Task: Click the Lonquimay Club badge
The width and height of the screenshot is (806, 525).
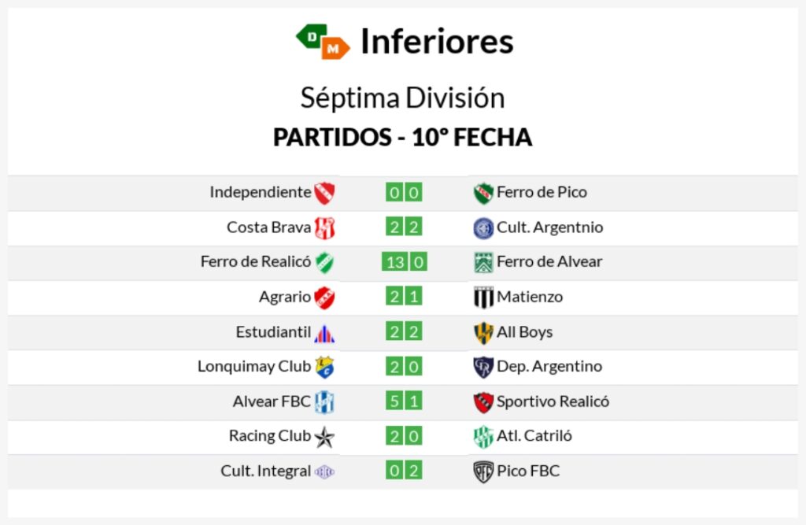Action: (x=324, y=367)
